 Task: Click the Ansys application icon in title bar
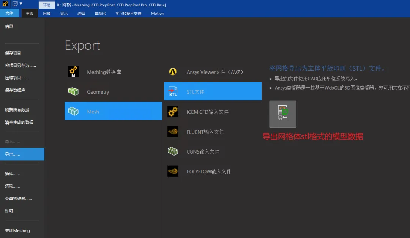pos(5,4)
